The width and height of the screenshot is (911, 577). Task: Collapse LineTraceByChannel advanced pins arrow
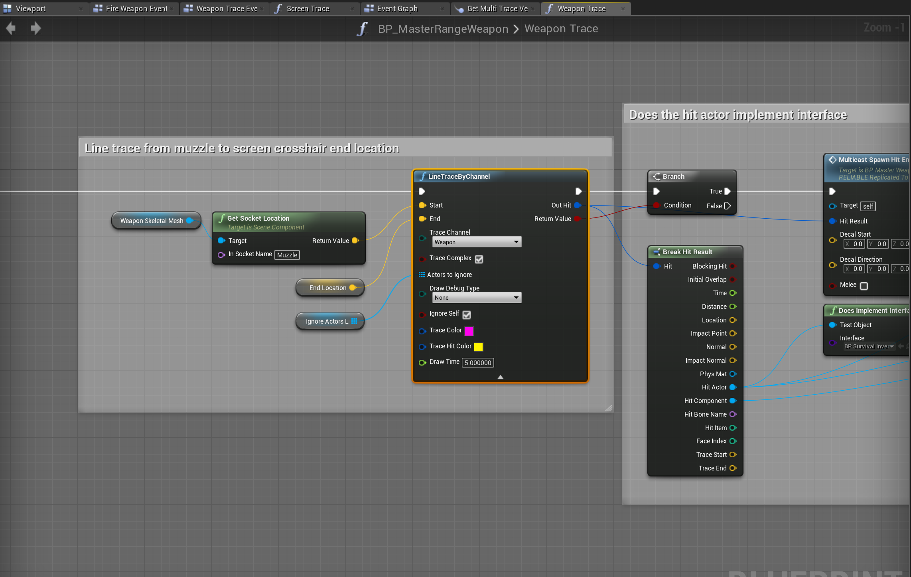[x=500, y=377]
